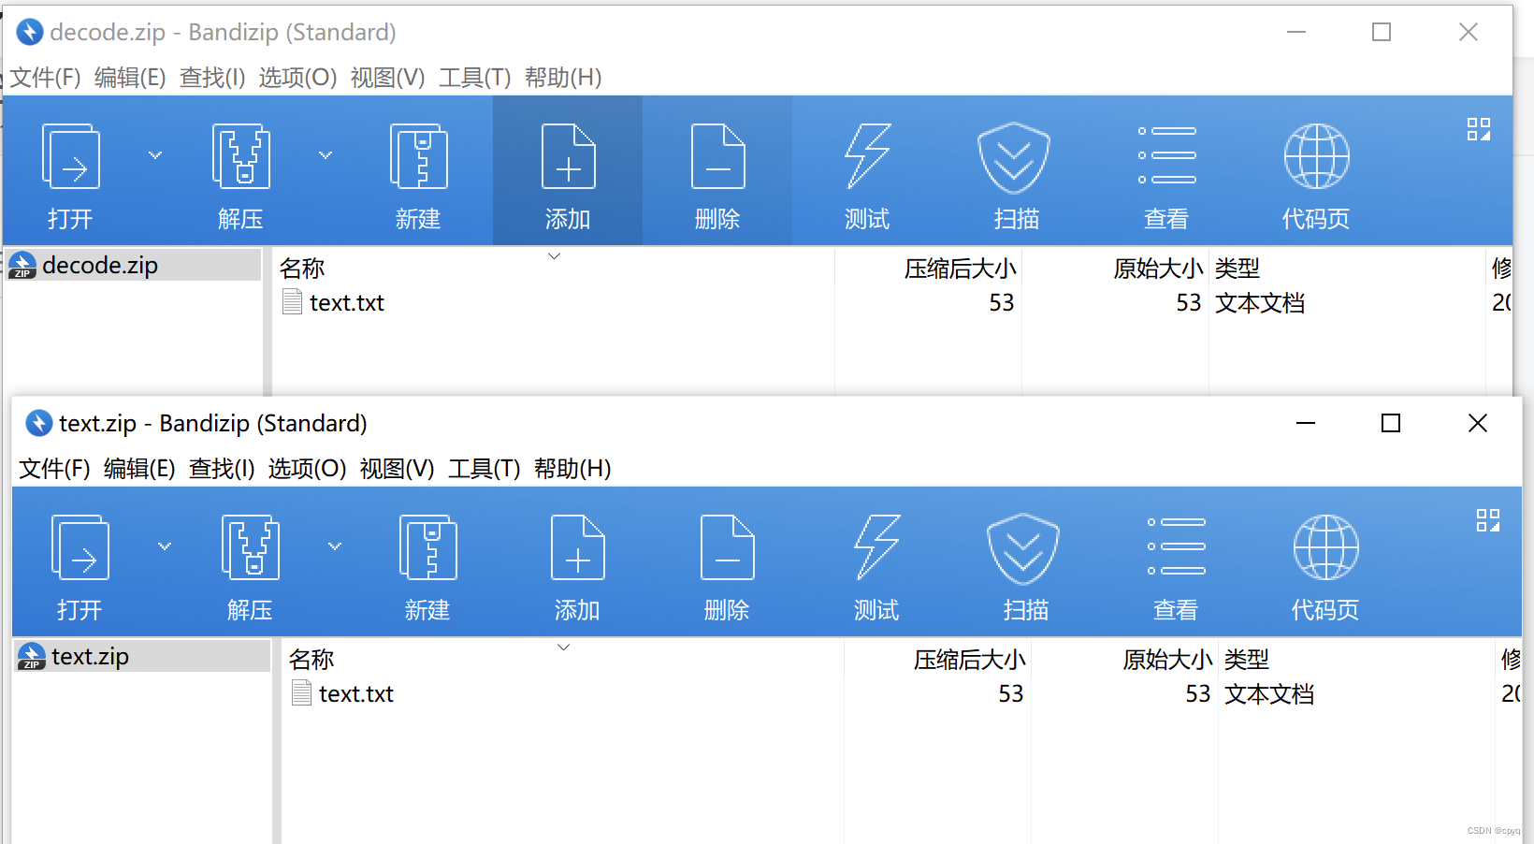Select text.txt inside the text.zip archive
Viewport: 1534px width, 844px height.
[x=355, y=693]
